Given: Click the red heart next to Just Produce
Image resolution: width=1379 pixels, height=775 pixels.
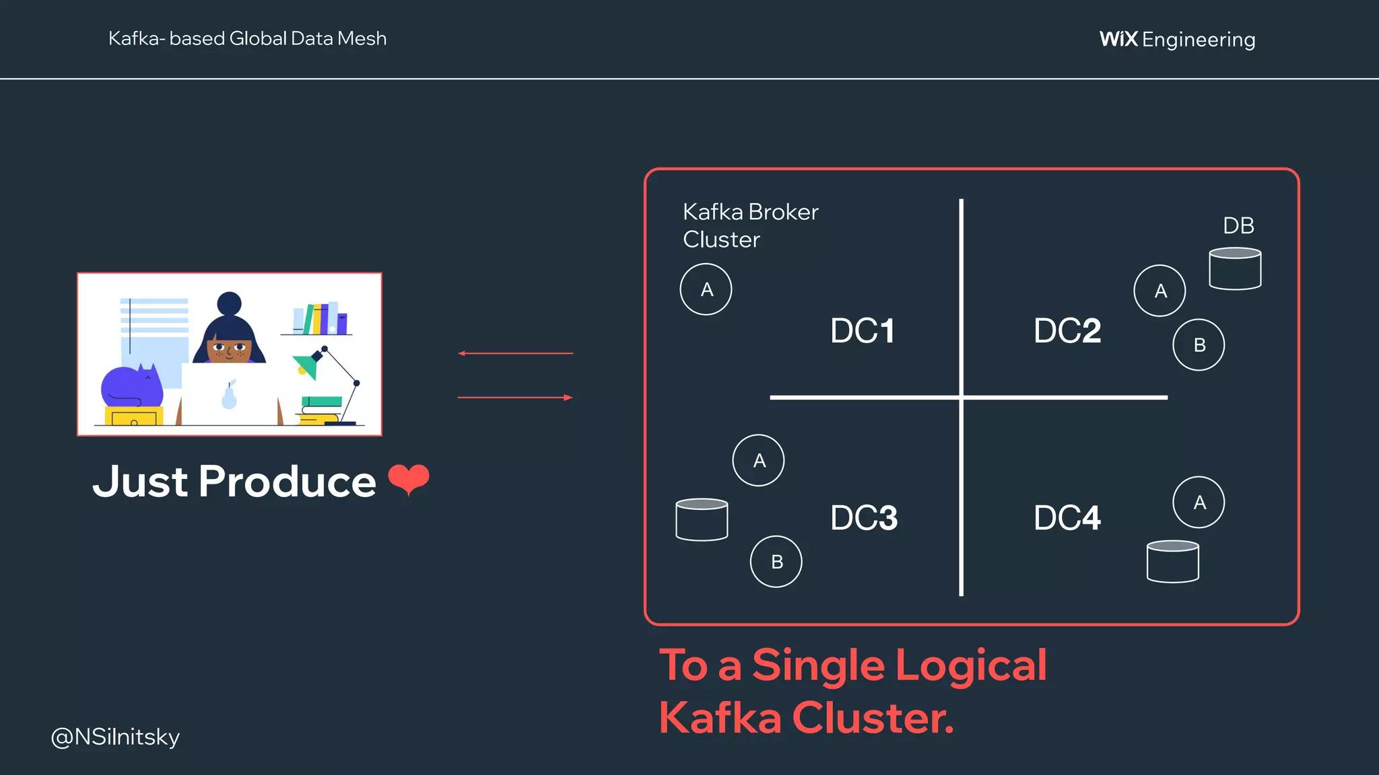Looking at the screenshot, I should (x=409, y=480).
